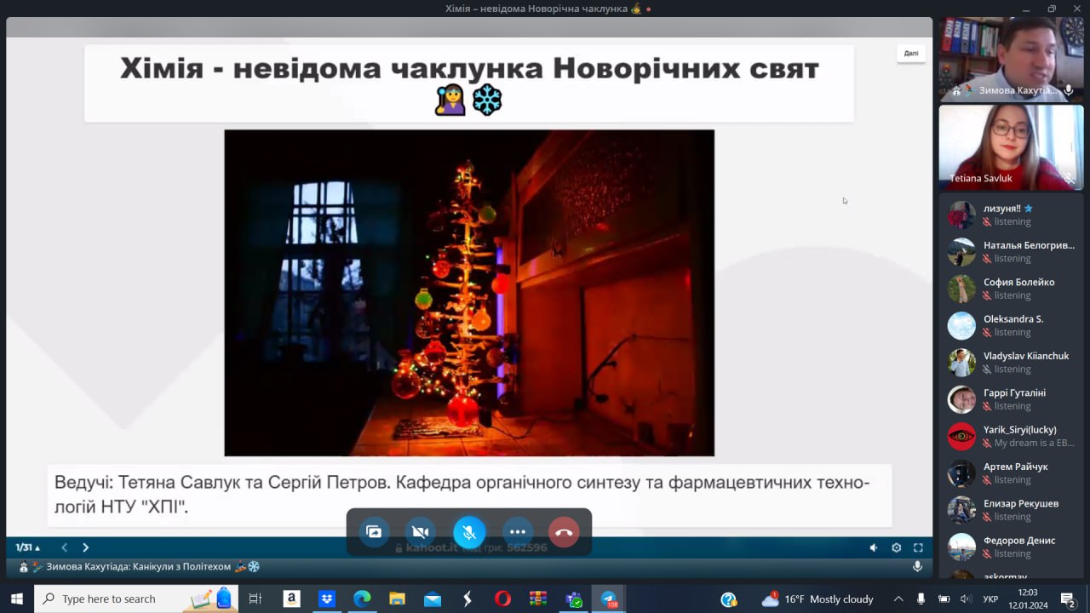This screenshot has width=1090, height=613.
Task: Open Dropbox from the taskbar
Action: 327,599
